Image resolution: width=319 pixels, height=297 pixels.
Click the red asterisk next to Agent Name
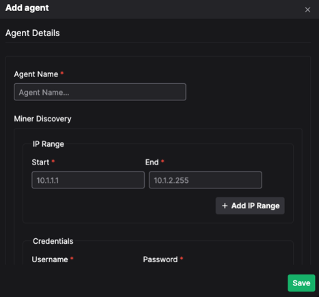coord(62,73)
